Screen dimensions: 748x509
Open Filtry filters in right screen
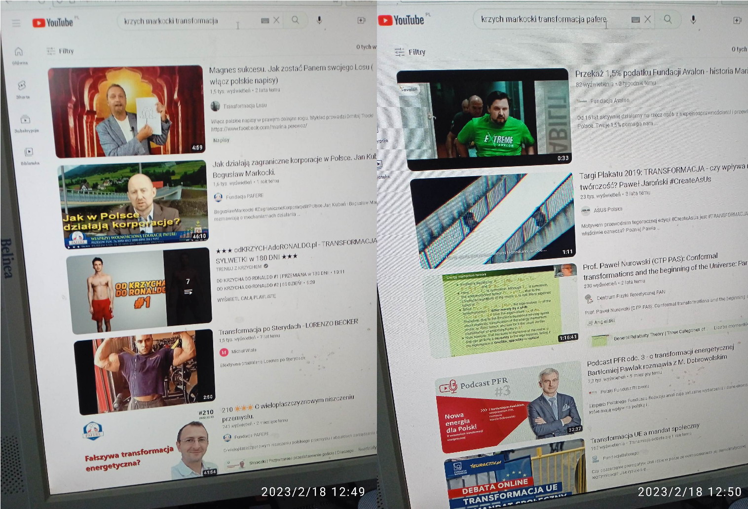410,52
